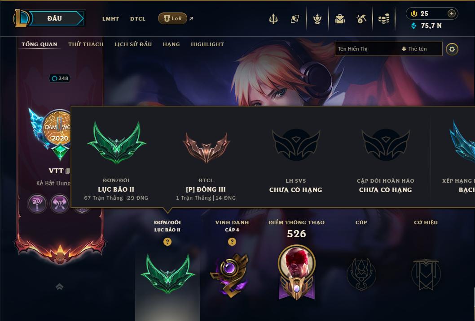Switch to the THỬ THÁCH tab
Image resolution: width=475 pixels, height=321 pixels.
coord(86,44)
